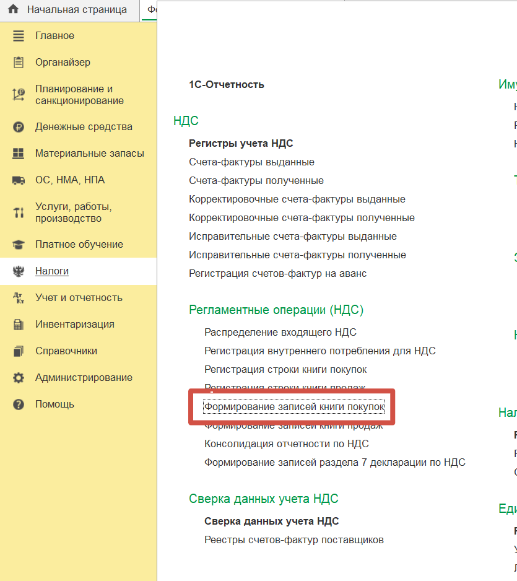Open the Помощь question mark icon
This screenshot has height=581, width=517.
pyautogui.click(x=18, y=404)
